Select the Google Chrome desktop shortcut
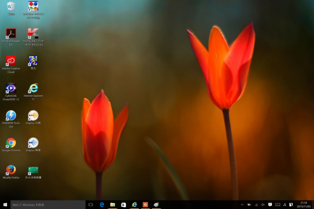 pyautogui.click(x=11, y=145)
